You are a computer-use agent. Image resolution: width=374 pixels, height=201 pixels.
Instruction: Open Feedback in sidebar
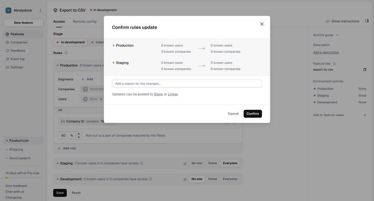click(x=23, y=51)
